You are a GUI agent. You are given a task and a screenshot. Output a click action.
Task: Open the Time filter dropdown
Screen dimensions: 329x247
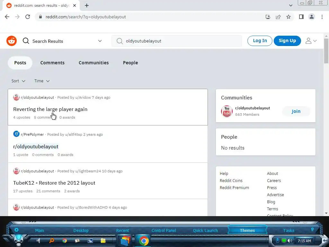(x=42, y=81)
